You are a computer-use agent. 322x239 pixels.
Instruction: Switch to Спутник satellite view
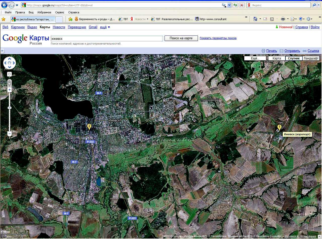coord(294,58)
